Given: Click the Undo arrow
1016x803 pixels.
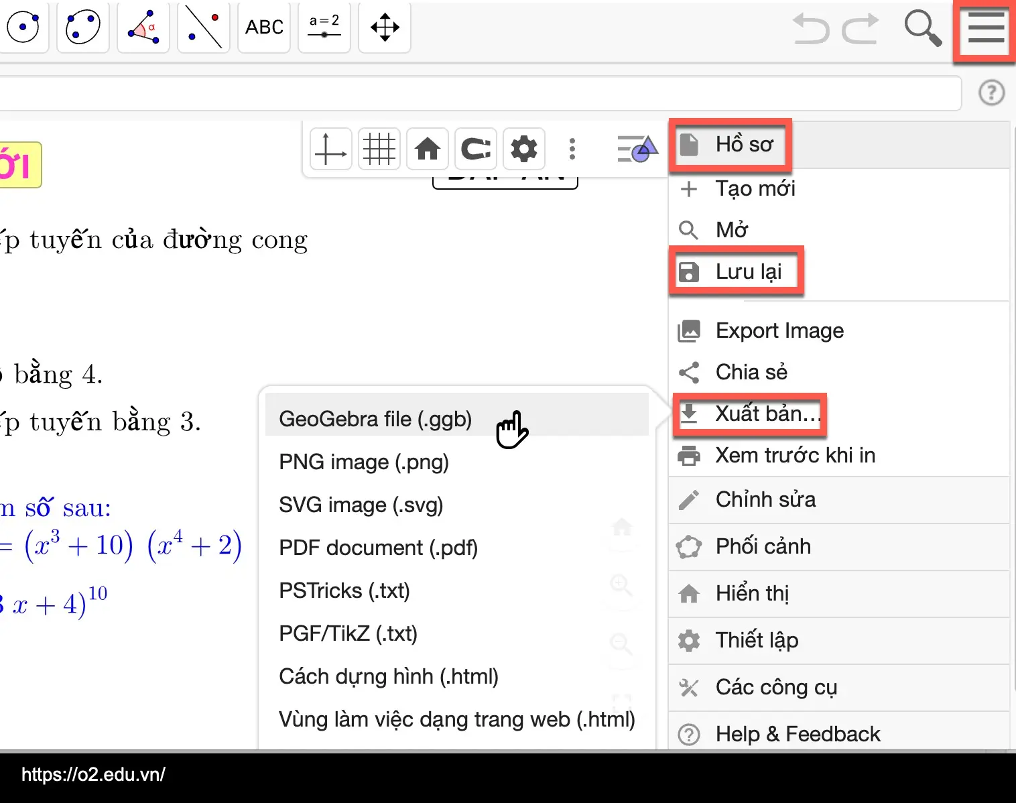Looking at the screenshot, I should [x=812, y=29].
